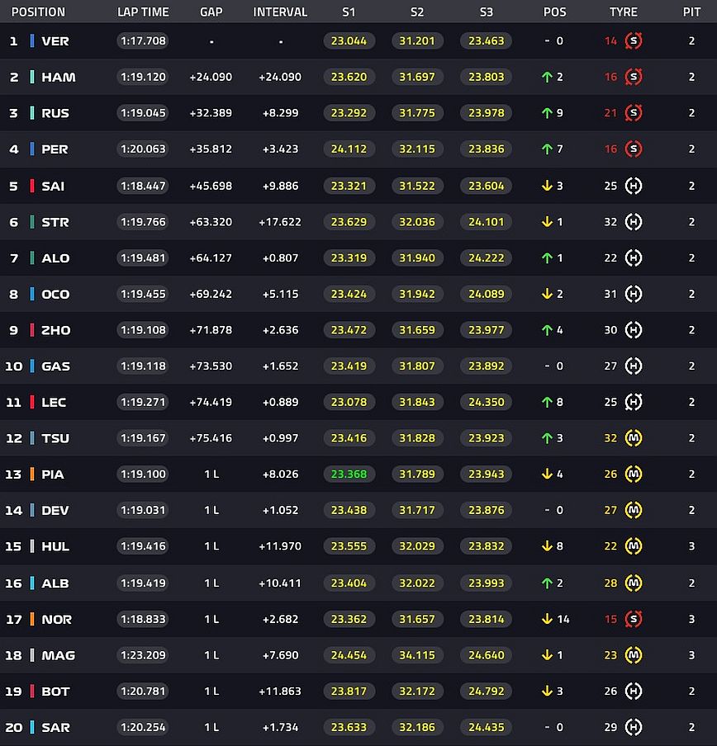The image size is (717, 746).
Task: Select driver ALO in the timing list
Action: [55, 258]
